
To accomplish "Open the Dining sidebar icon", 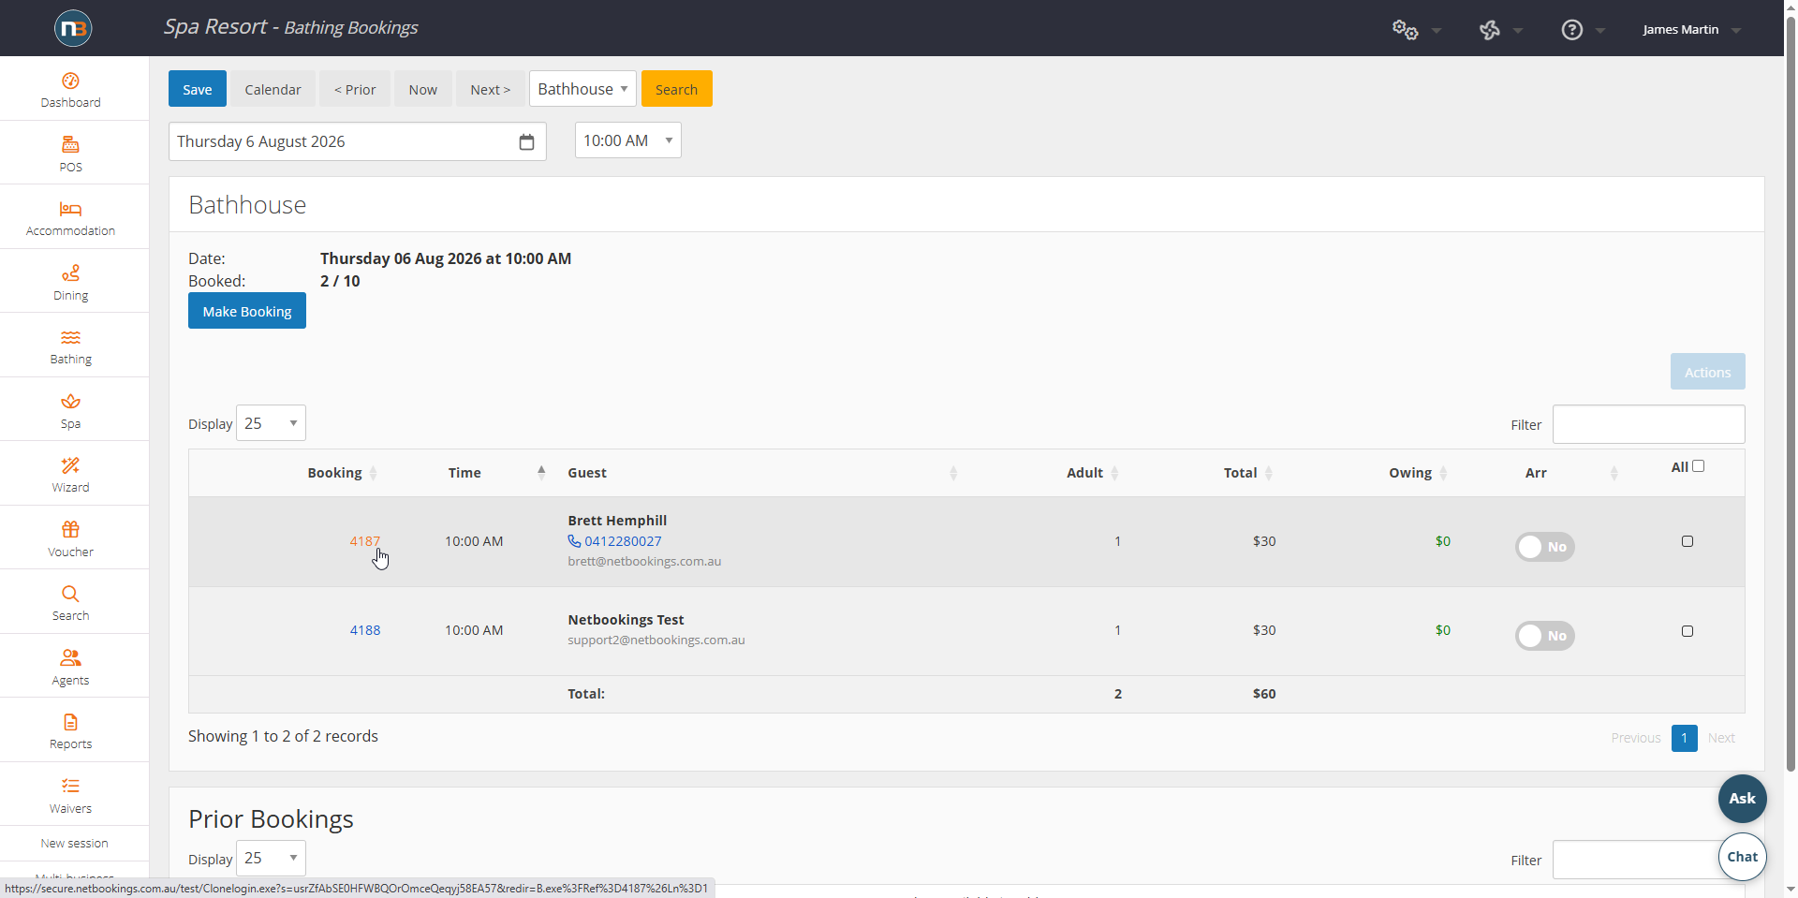I will [70, 273].
